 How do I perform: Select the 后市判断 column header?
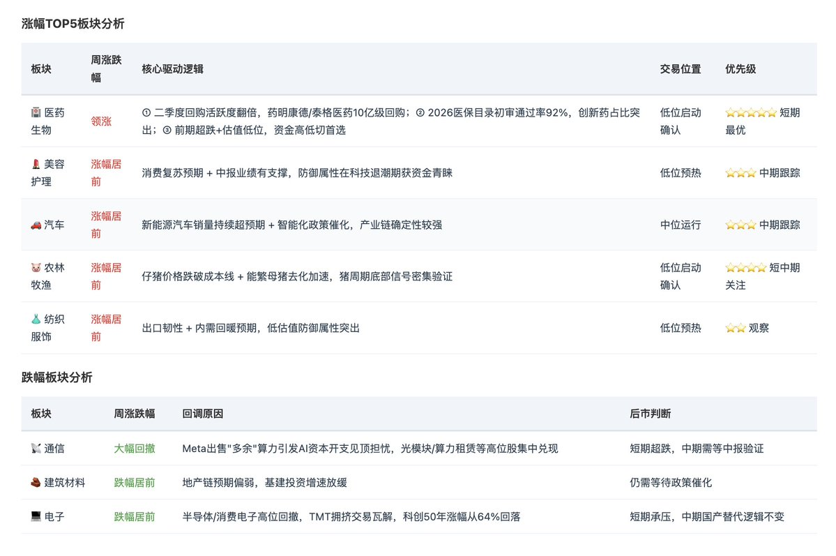tap(650, 414)
